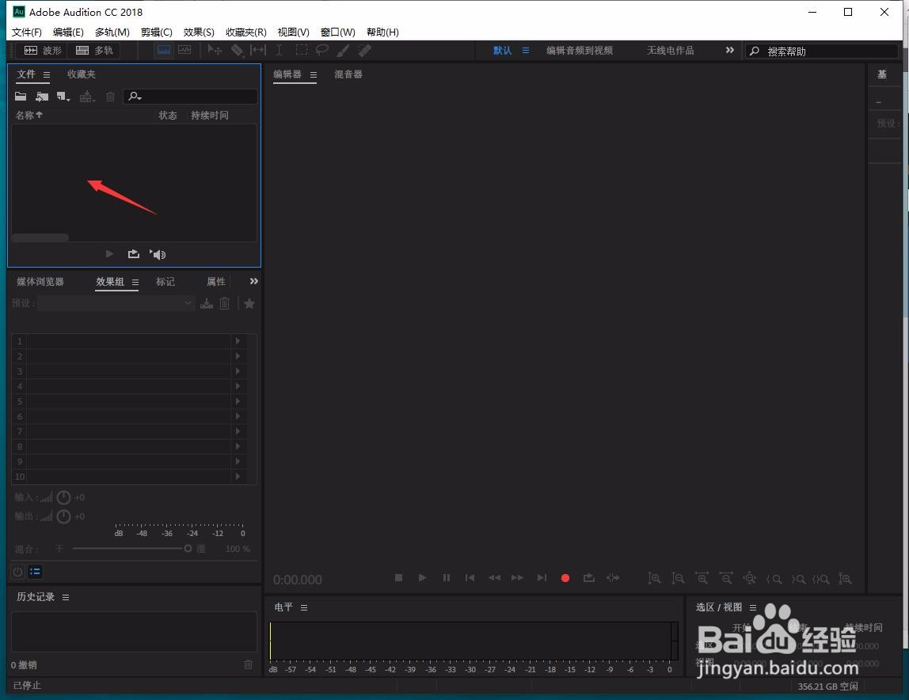
Task: Click the Files panel search field
Action: 191,97
